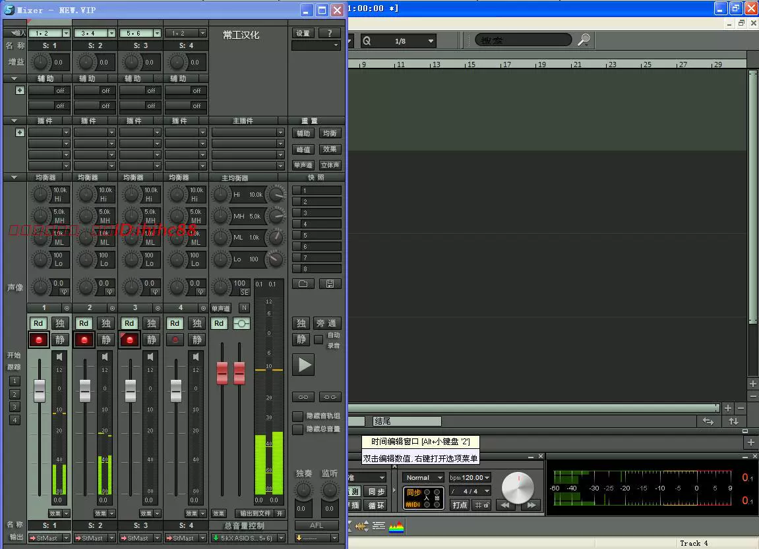This screenshot has height=549, width=759.
Task: Open the spectrum visualization icon
Action: tap(396, 526)
